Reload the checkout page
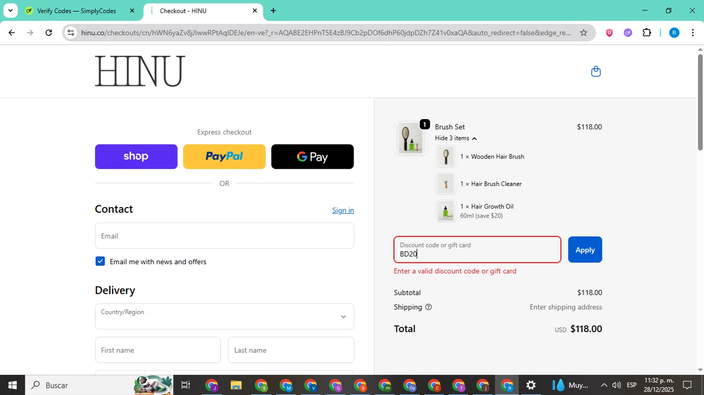Viewport: 704px width, 395px height. pos(49,33)
